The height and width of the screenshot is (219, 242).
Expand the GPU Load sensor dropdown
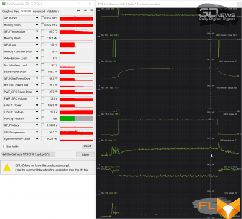(x=37, y=45)
